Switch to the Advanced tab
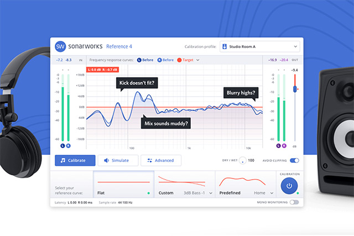 pos(161,160)
